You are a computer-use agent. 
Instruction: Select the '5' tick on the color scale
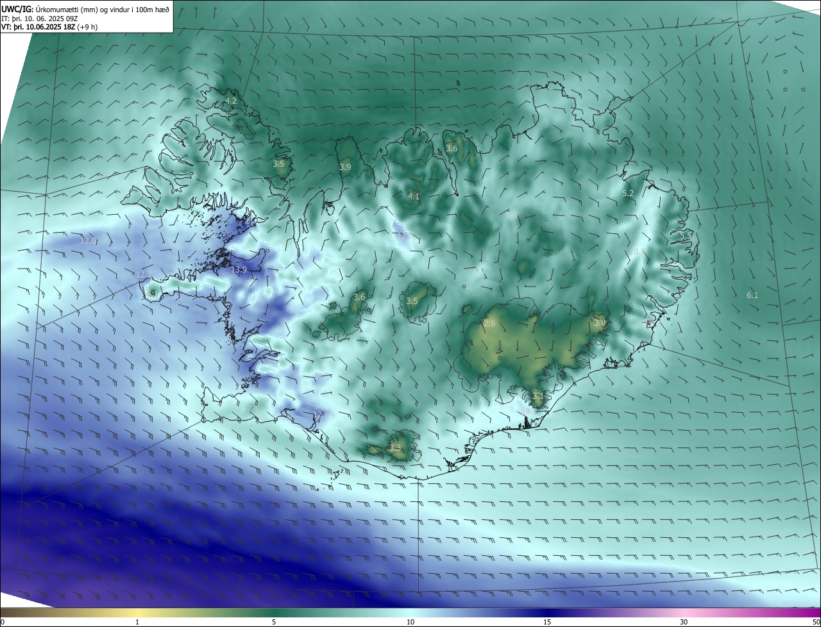click(274, 622)
